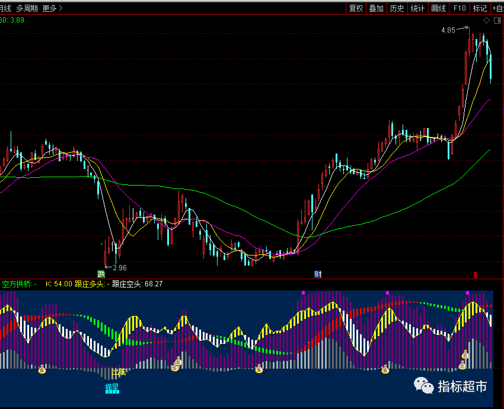Activate the 画线 drawing tool button
504x409 pixels.
pyautogui.click(x=438, y=8)
